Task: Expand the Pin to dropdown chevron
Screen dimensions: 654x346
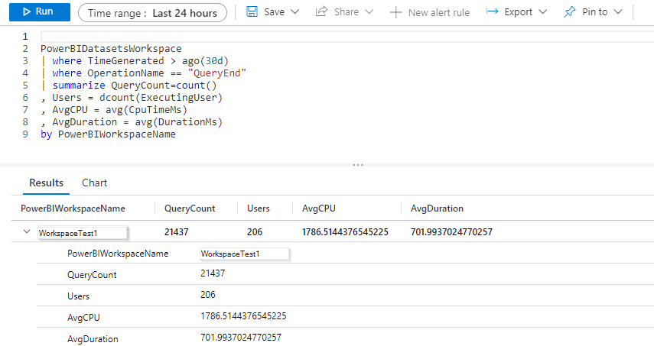Action: (x=618, y=11)
